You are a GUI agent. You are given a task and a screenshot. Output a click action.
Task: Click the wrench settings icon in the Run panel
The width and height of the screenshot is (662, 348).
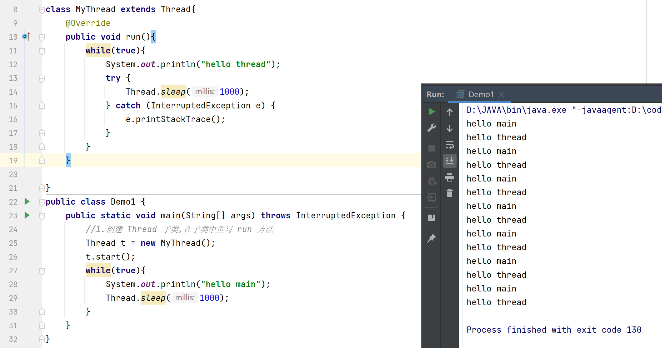[x=432, y=128]
